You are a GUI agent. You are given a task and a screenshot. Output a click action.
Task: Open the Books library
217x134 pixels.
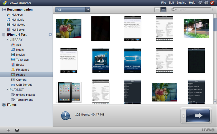tap(20, 65)
